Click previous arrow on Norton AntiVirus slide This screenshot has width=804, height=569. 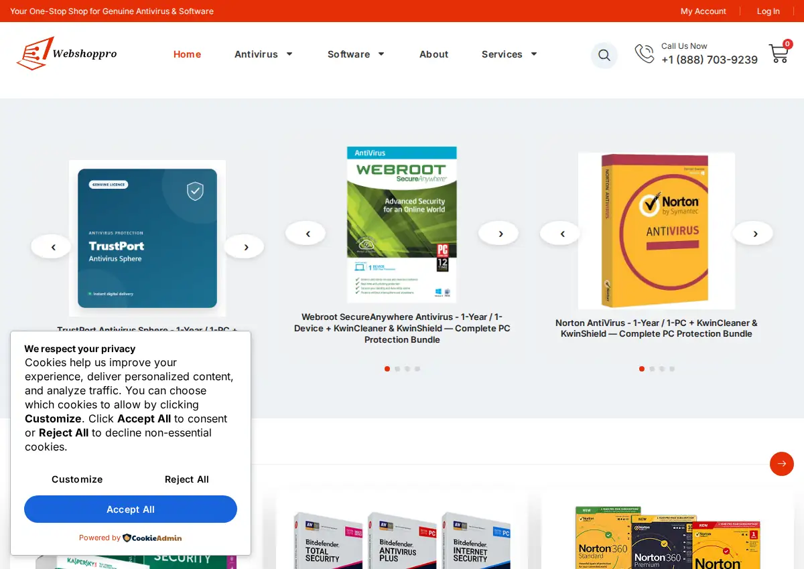point(560,233)
